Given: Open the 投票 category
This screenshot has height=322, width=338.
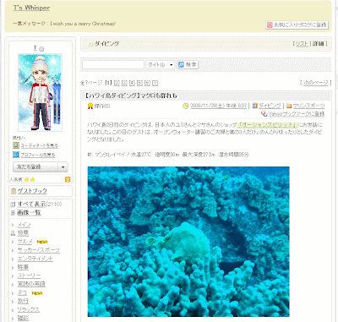Looking at the screenshot, I should click(23, 233).
